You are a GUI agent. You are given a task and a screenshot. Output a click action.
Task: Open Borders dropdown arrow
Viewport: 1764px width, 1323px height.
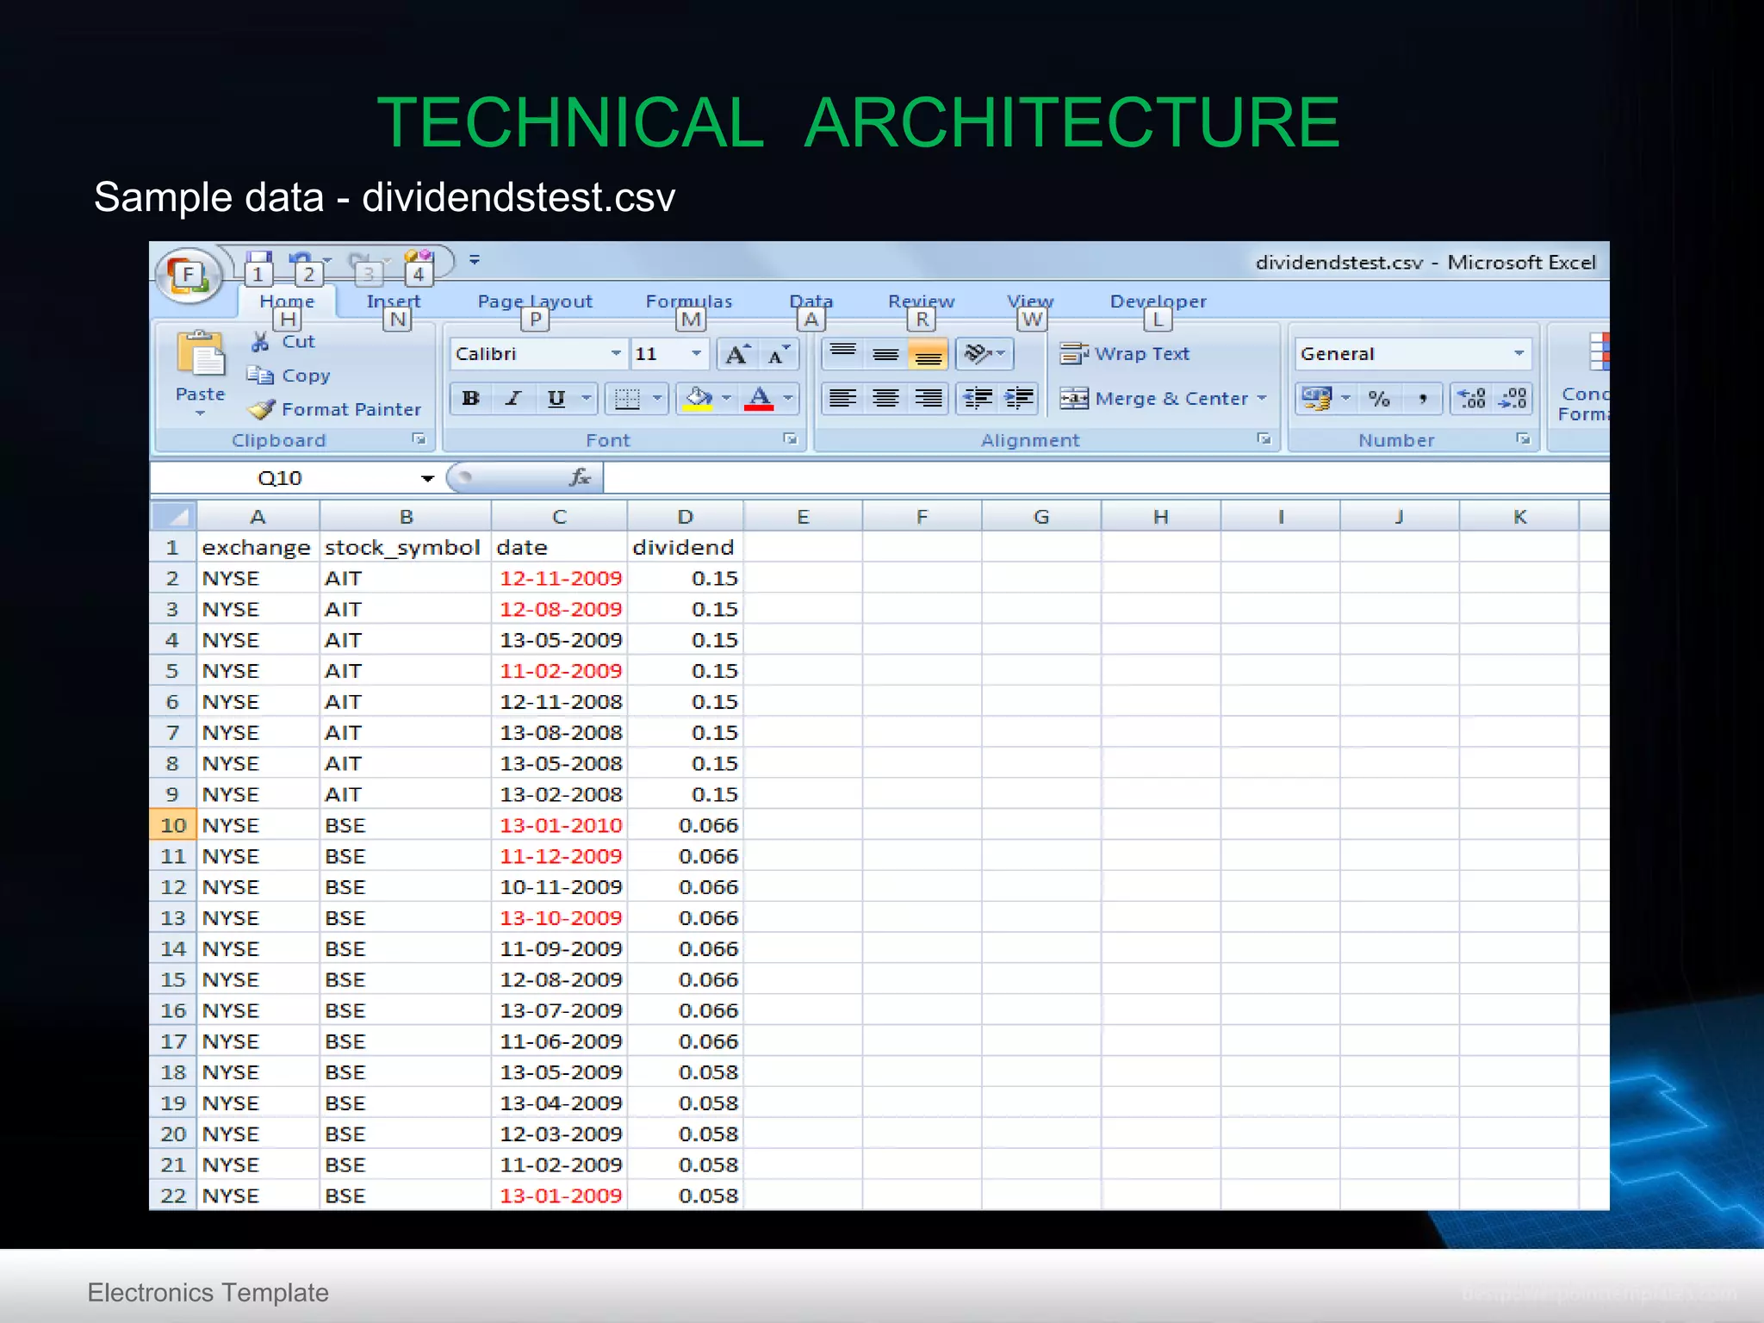tap(657, 398)
